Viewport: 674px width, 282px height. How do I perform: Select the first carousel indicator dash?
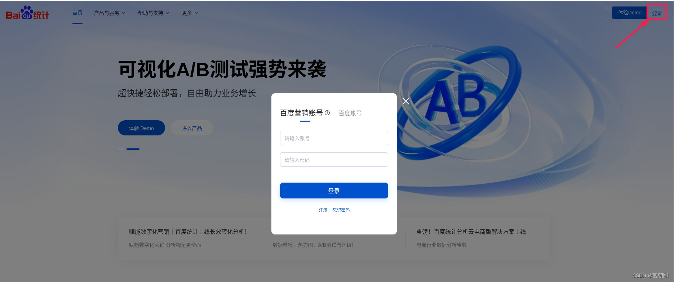tap(121, 149)
